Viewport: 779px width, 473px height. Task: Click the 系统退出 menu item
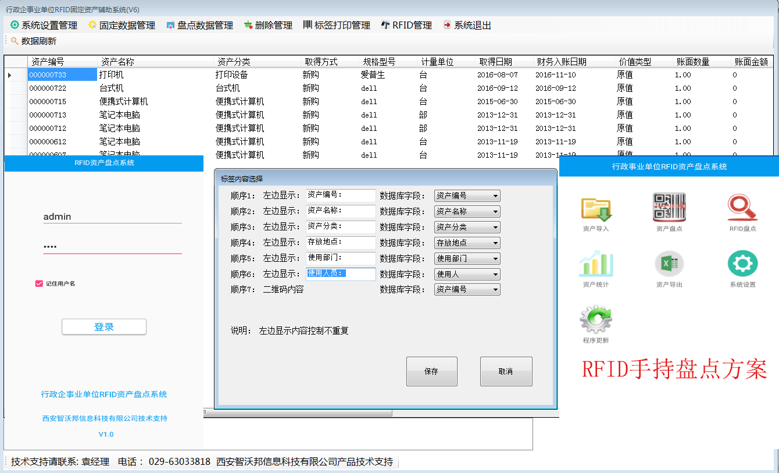[x=467, y=25]
